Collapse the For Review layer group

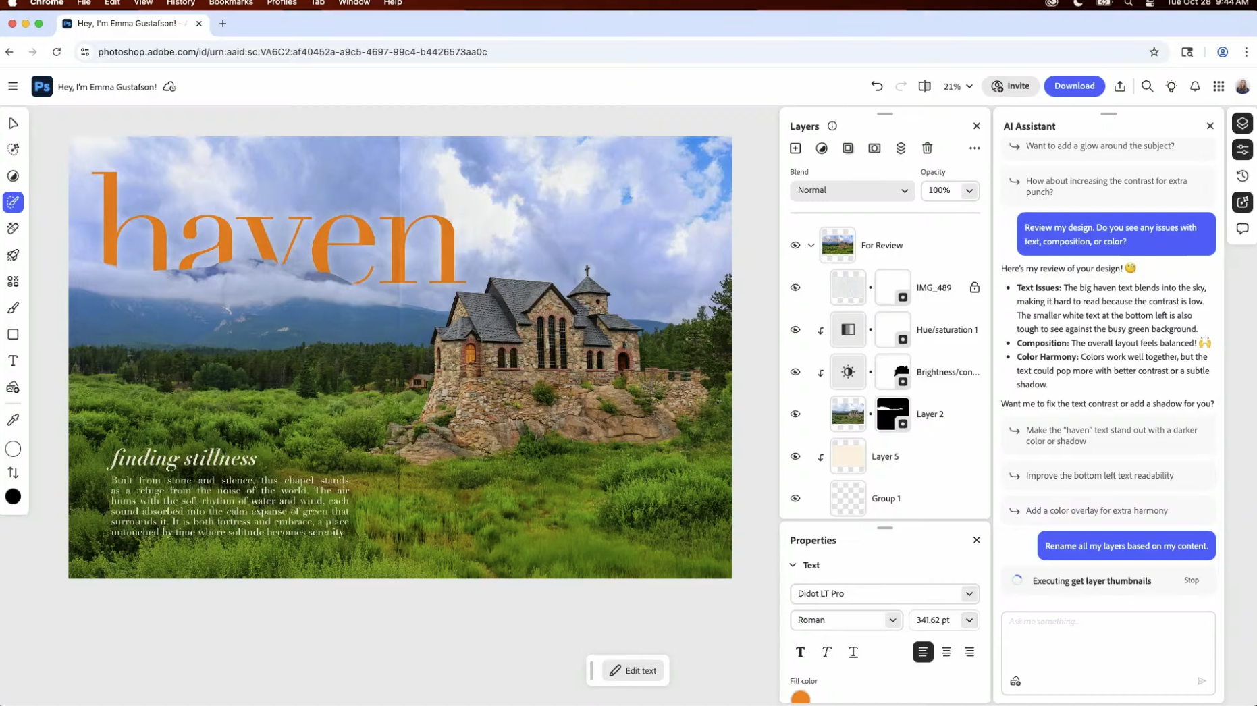point(811,246)
